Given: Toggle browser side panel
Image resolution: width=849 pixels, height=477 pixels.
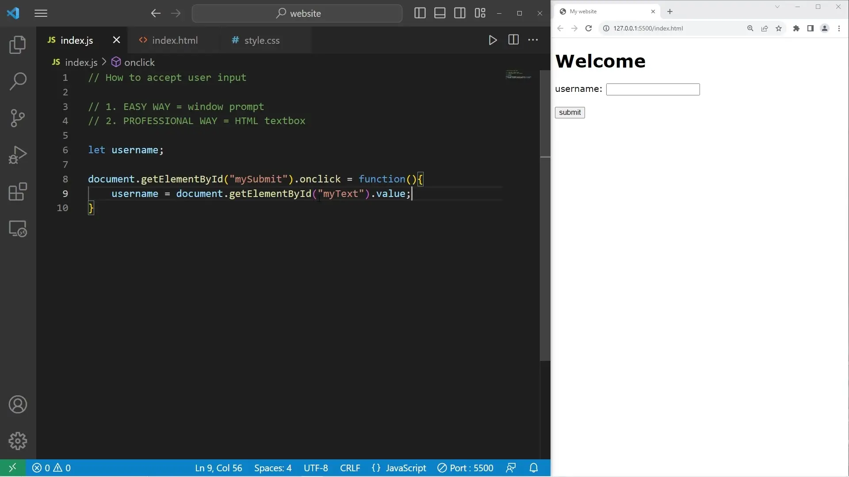Looking at the screenshot, I should [810, 28].
